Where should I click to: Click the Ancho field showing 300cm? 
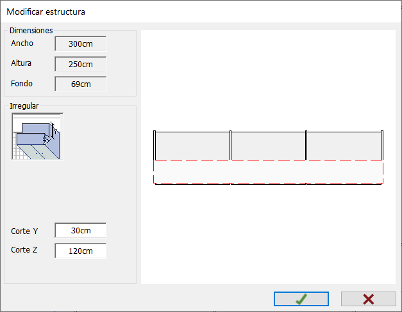(81, 43)
